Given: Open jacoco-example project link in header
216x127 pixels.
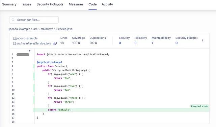Looking at the screenshot, I should (27, 38).
